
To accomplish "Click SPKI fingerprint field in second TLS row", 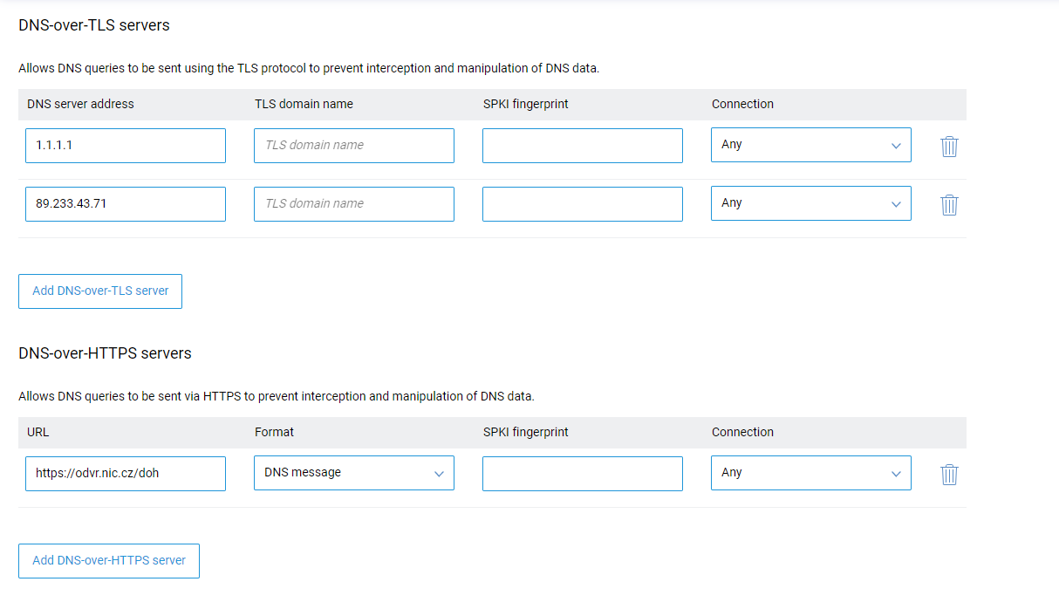I will click(583, 204).
